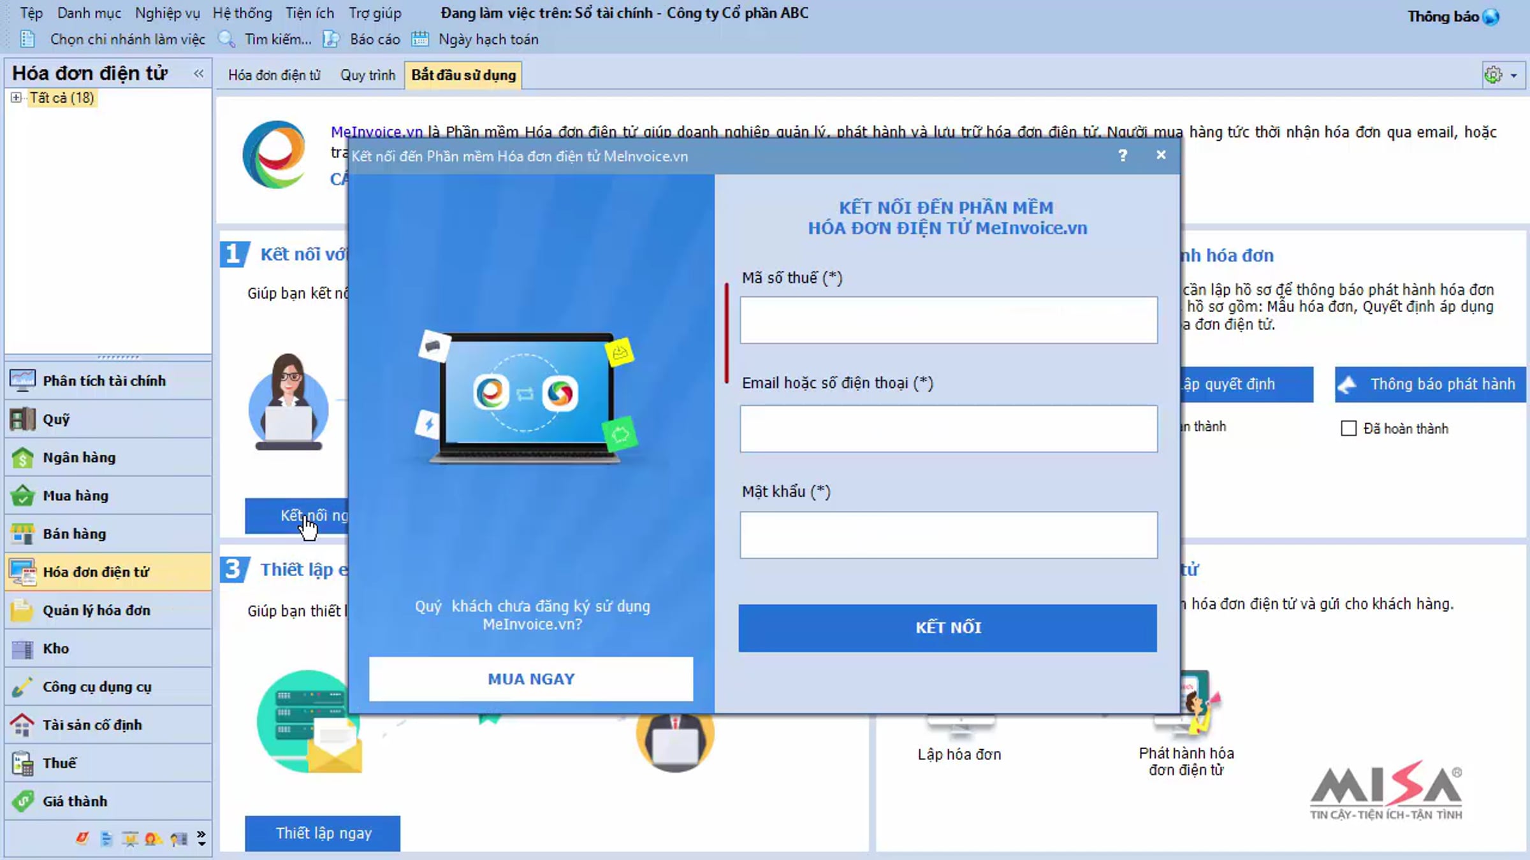Click the Thiết lập ngay button
The width and height of the screenshot is (1530, 860).
point(323,833)
